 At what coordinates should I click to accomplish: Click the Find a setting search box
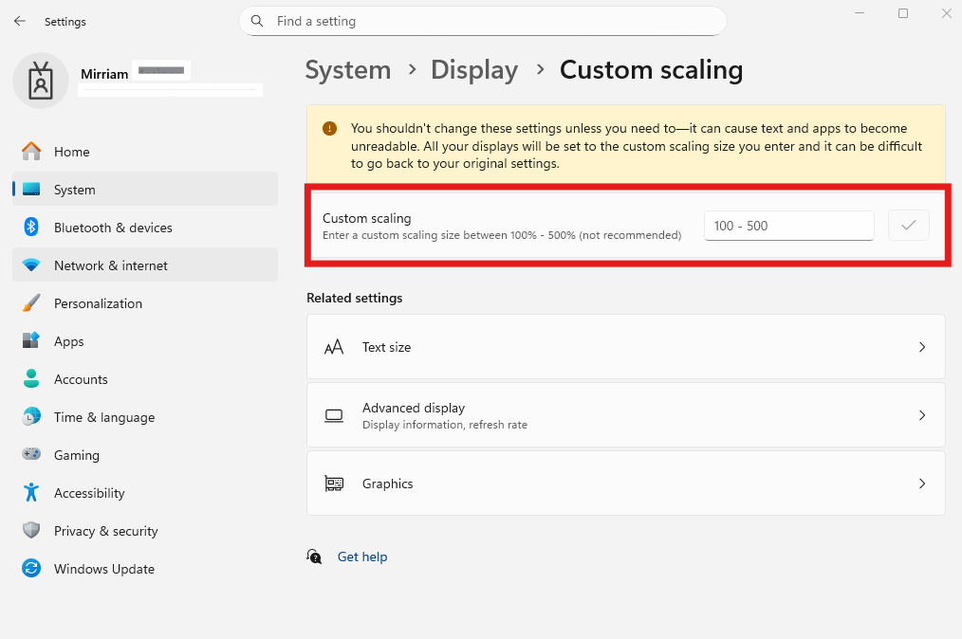tap(482, 22)
